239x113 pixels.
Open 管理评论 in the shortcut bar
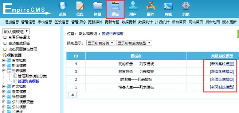[78, 22]
